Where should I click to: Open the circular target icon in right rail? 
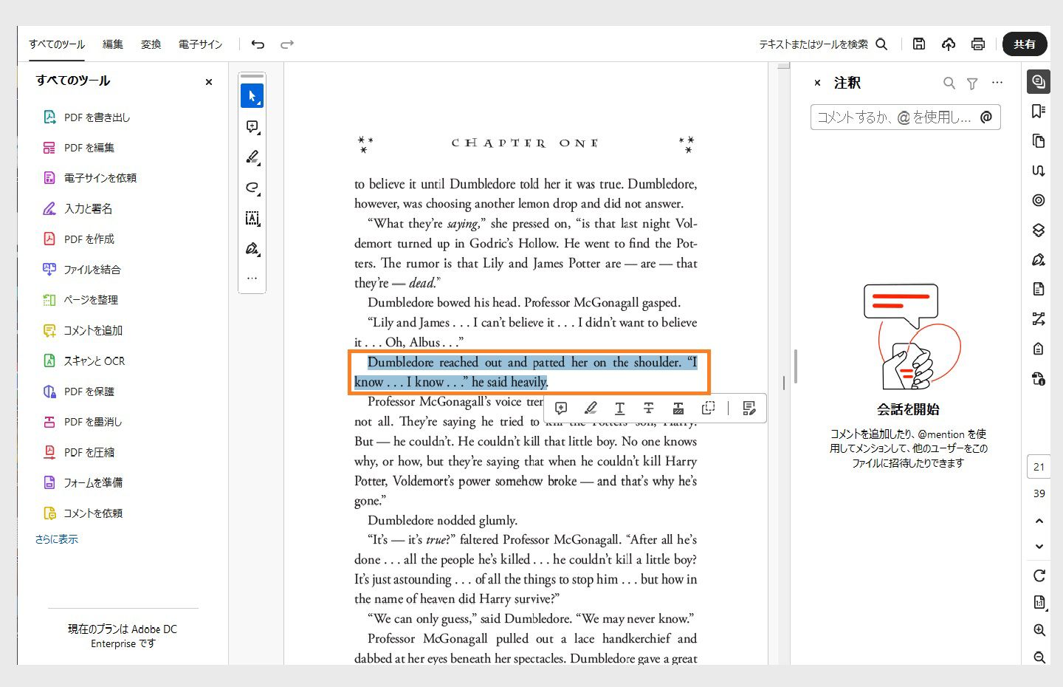click(x=1039, y=200)
